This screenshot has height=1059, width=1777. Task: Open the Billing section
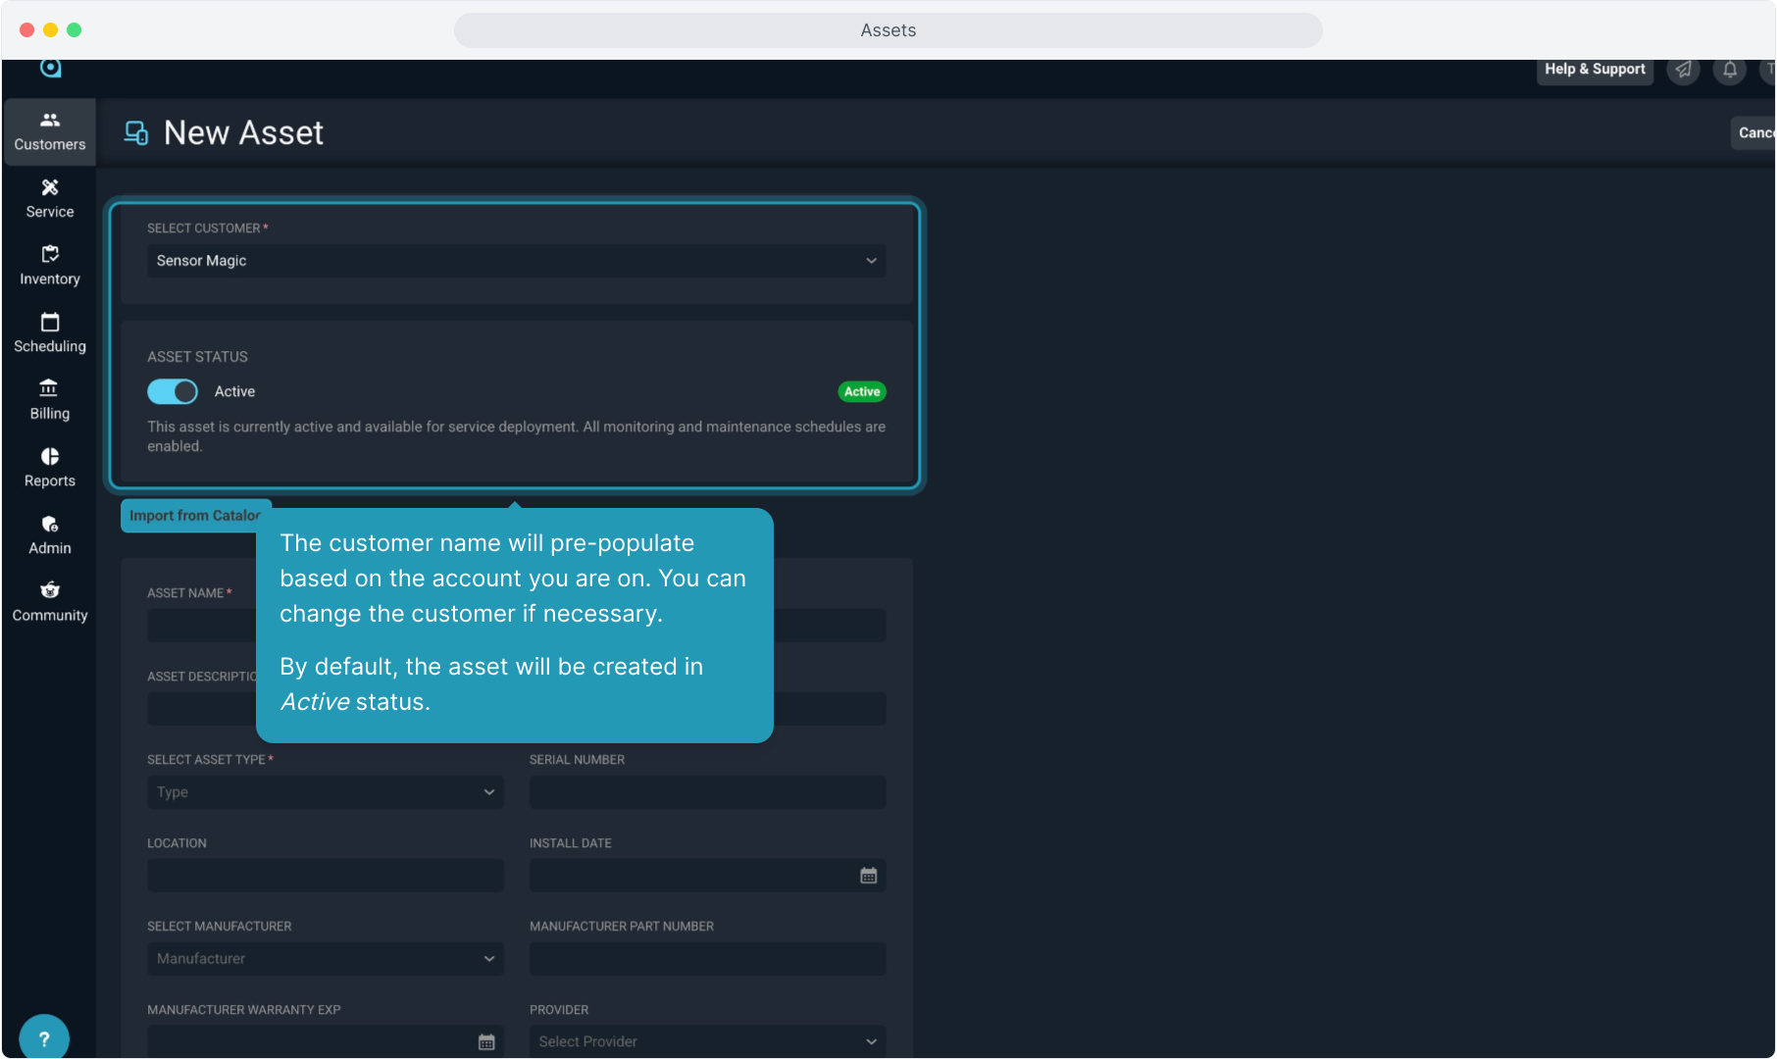click(x=50, y=400)
